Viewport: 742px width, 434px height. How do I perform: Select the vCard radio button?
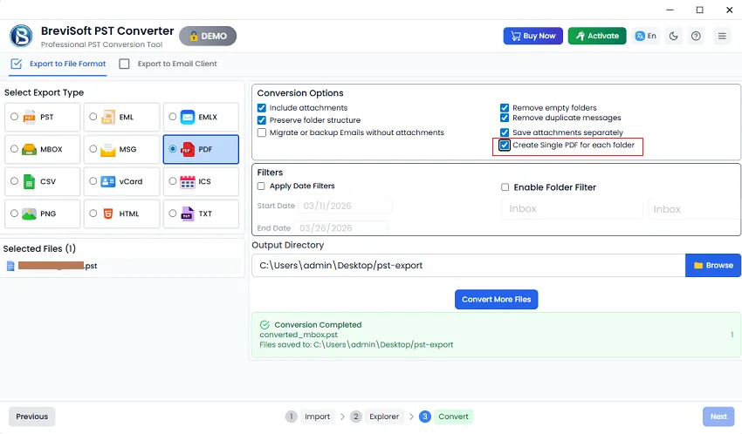coord(93,181)
